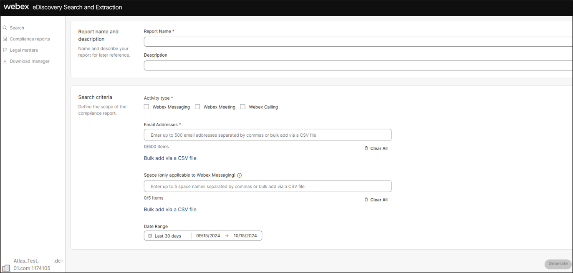Enable the Webex Messaging checkbox
This screenshot has width=573, height=273.
[146, 107]
